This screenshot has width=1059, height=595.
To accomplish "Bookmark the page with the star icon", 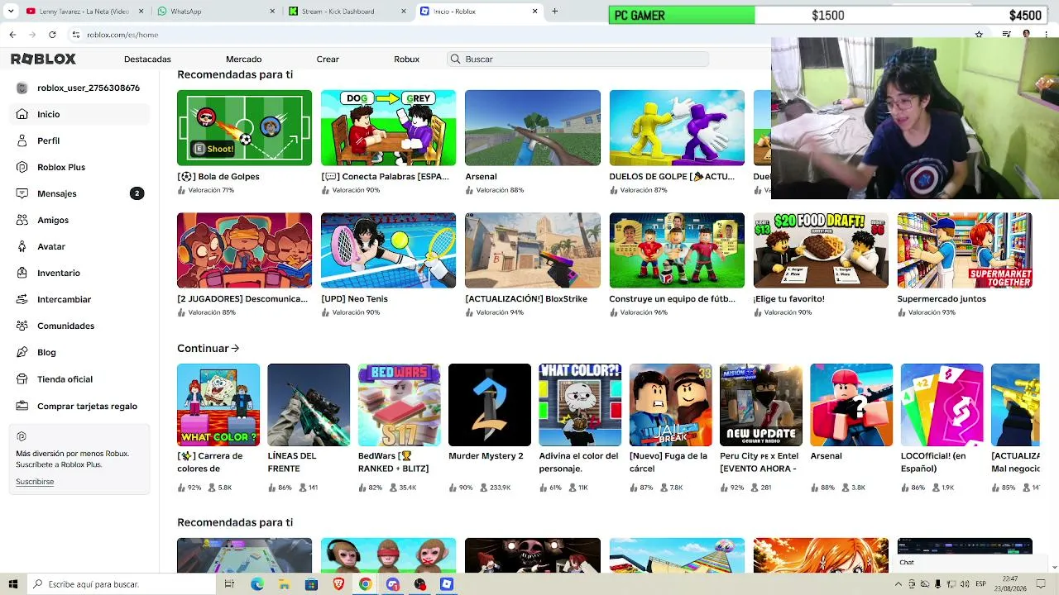I will click(979, 35).
